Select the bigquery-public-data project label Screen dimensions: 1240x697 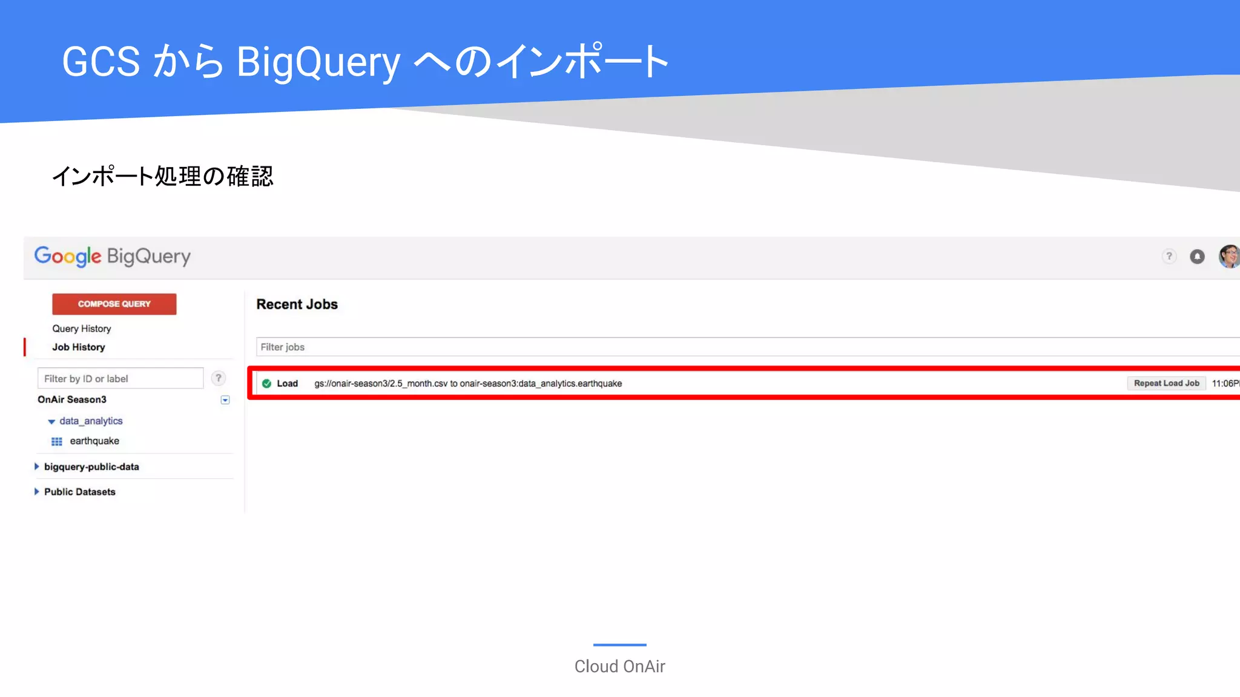[91, 467]
